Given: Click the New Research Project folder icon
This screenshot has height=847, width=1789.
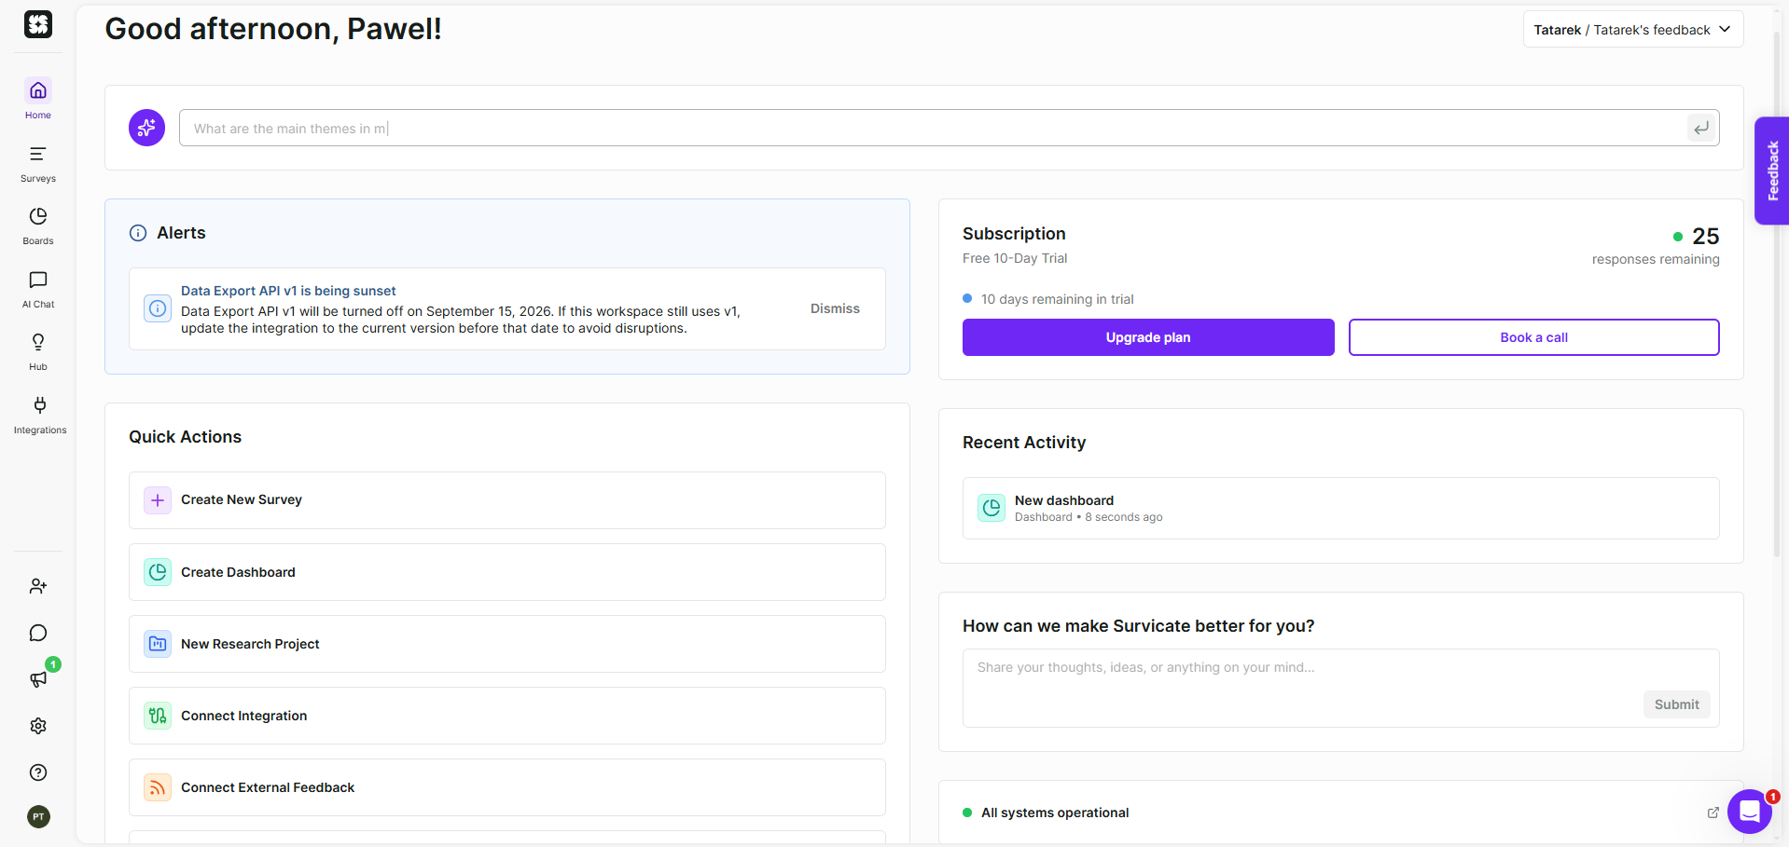Looking at the screenshot, I should click(x=158, y=644).
